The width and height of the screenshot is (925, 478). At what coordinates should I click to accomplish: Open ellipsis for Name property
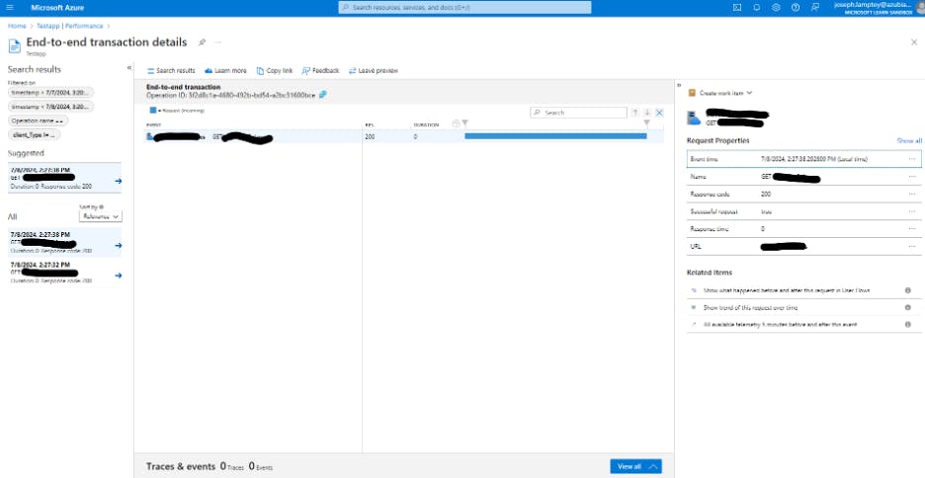(x=912, y=177)
